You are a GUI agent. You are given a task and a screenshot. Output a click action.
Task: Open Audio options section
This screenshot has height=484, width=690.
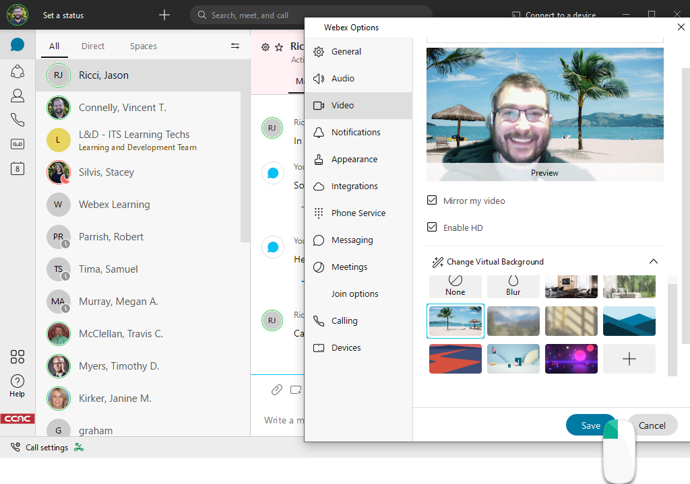(358, 78)
